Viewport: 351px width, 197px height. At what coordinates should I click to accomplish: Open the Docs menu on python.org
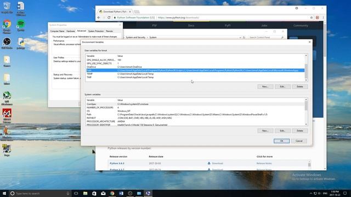pyautogui.click(x=191, y=26)
